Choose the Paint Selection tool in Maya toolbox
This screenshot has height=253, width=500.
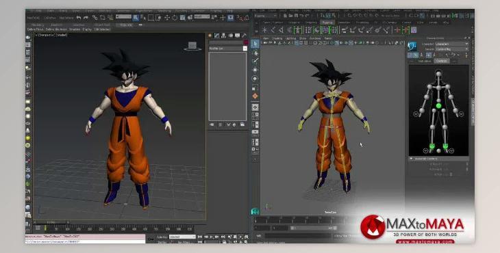pyautogui.click(x=255, y=61)
